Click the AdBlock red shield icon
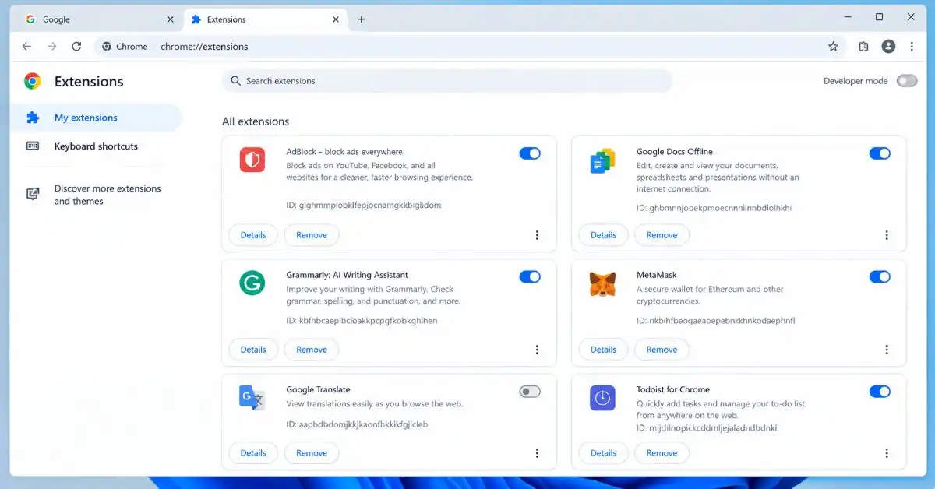 point(252,160)
